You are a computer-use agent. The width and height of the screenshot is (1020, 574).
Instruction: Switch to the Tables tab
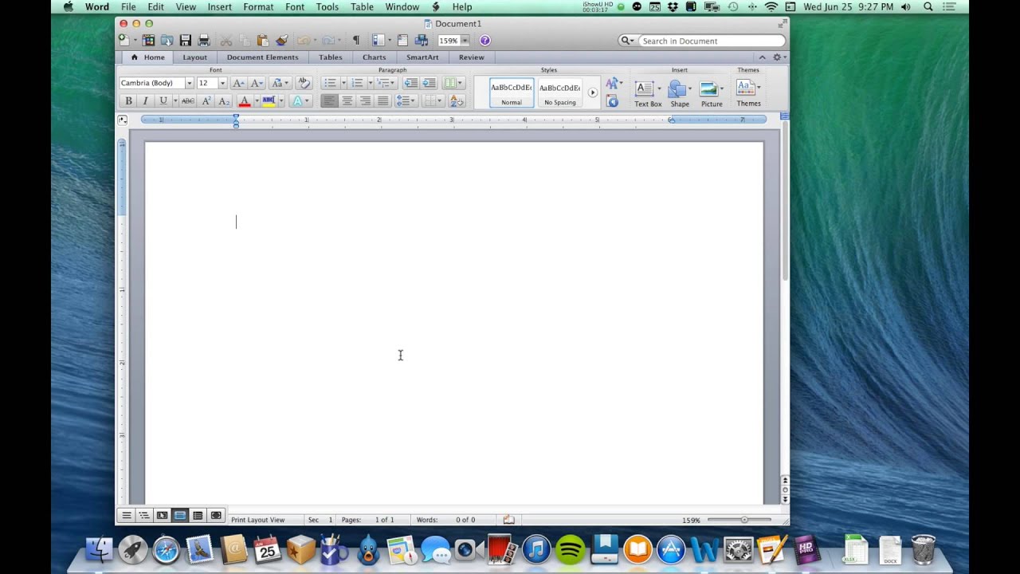(331, 57)
